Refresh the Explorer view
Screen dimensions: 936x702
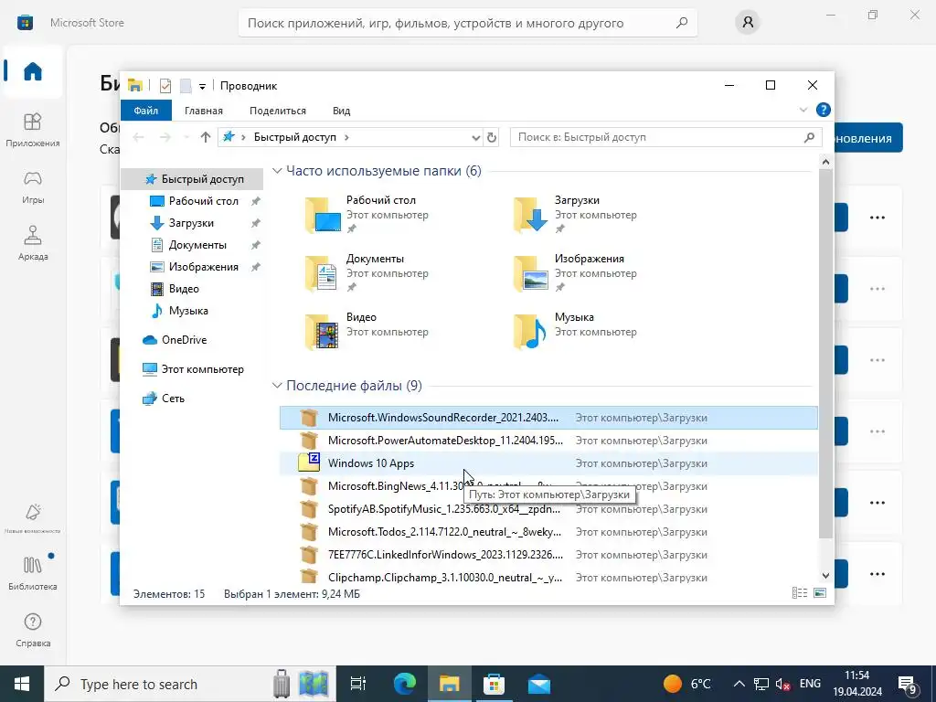pos(491,137)
